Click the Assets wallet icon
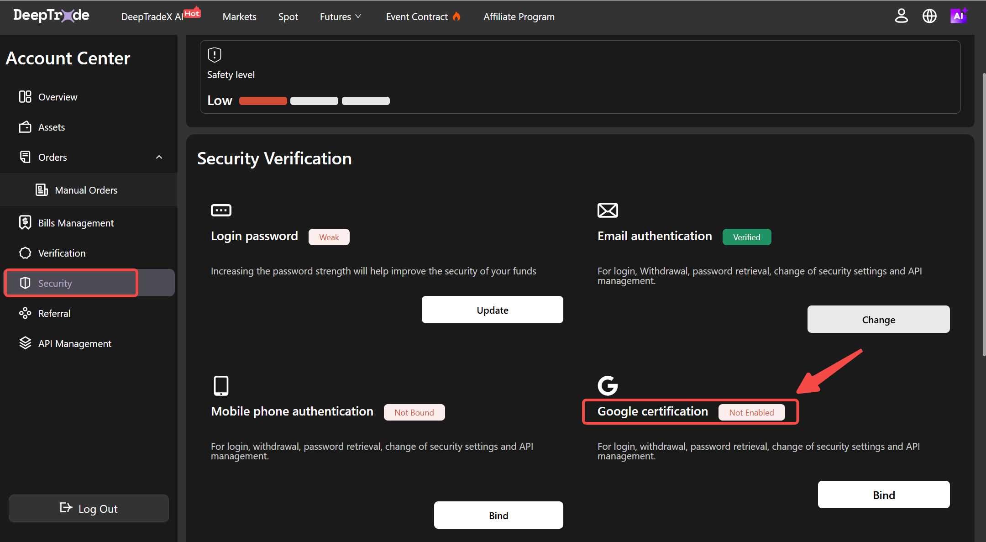The height and width of the screenshot is (542, 986). click(25, 127)
